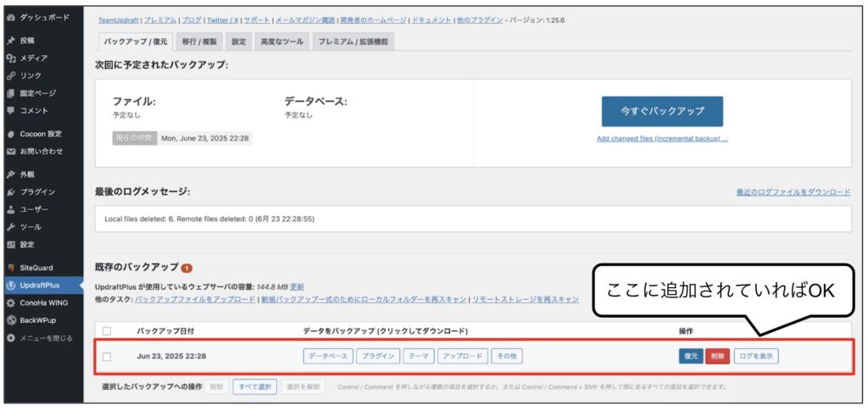The image size is (868, 410).
Task: Click the Tools wrench icon (ツール)
Action: (10, 227)
